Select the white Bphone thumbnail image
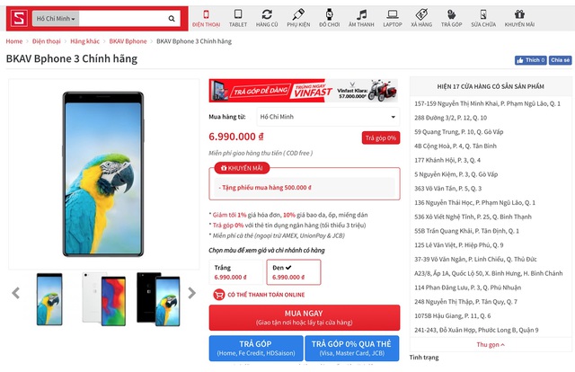The height and width of the screenshot is (372, 575). point(103,299)
